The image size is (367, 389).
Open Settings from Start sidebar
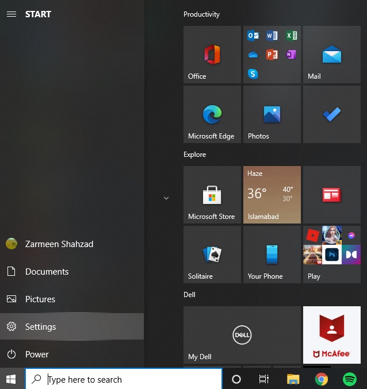coord(40,326)
